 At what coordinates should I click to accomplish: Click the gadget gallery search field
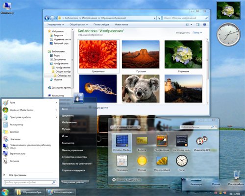click(x=196, y=127)
